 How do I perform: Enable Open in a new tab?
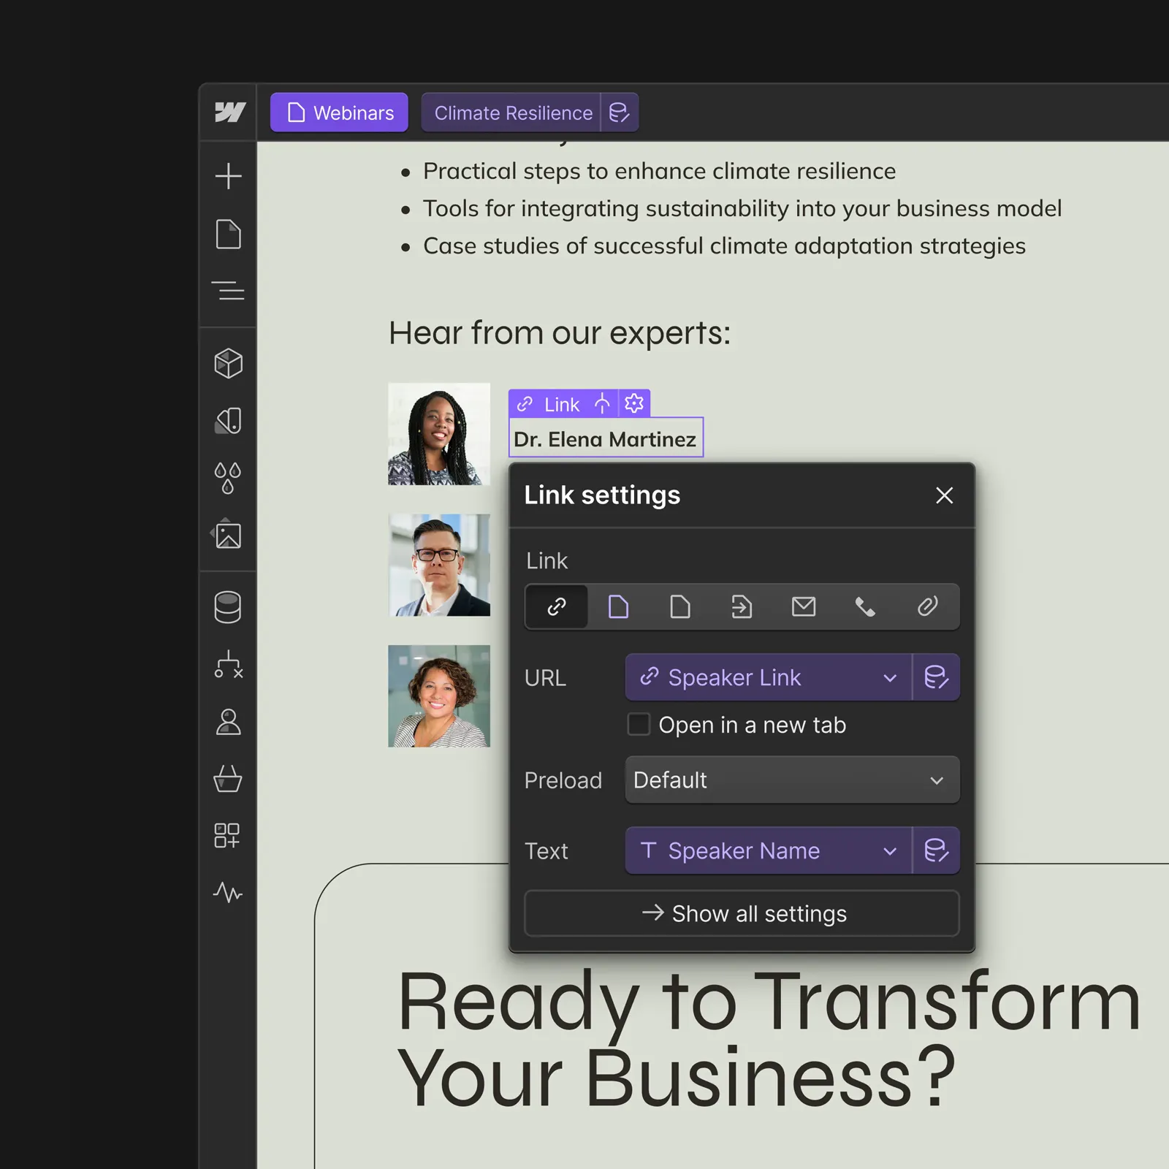tap(639, 724)
